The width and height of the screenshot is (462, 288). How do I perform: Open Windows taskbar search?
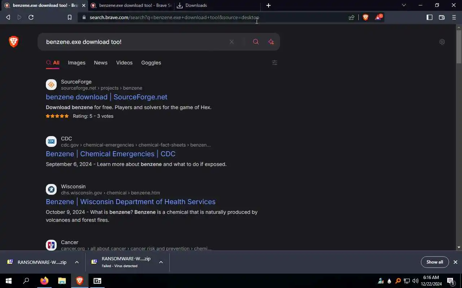pos(26,281)
